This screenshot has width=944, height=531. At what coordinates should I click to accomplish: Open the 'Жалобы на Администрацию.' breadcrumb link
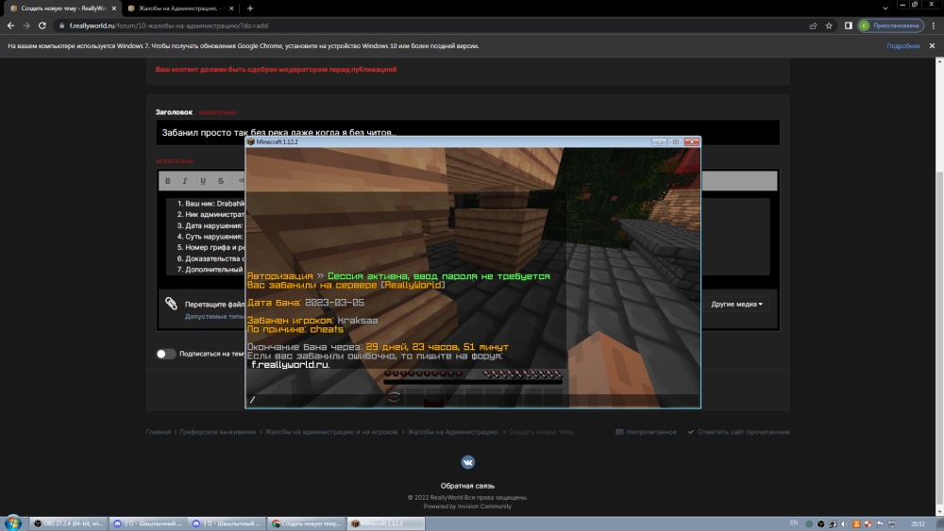(453, 432)
